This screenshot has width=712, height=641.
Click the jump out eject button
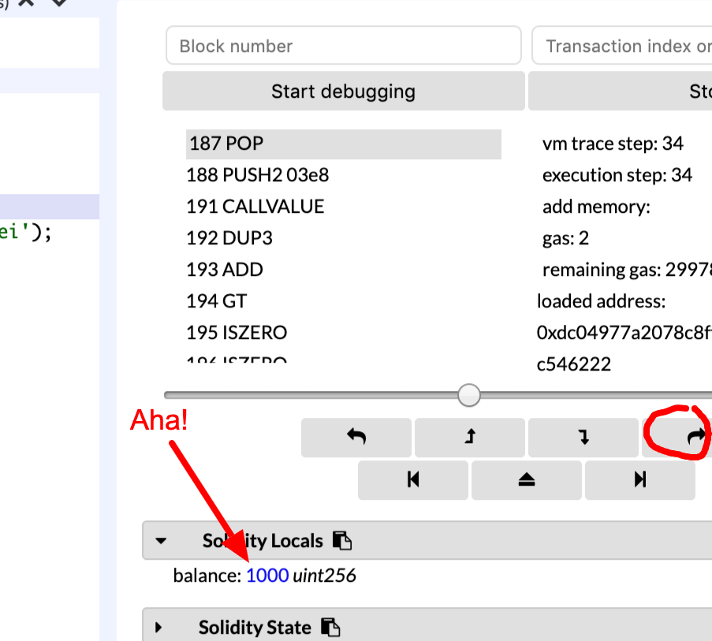pyautogui.click(x=527, y=480)
